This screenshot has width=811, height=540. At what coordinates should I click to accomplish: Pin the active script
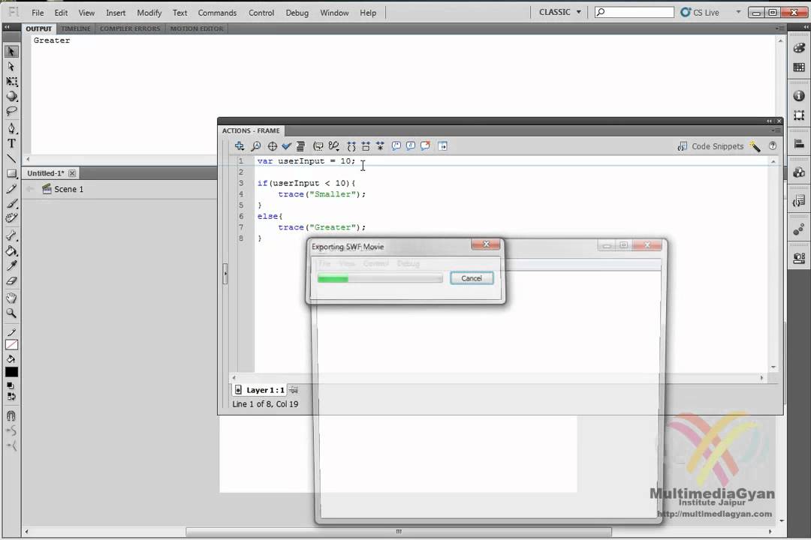pos(294,390)
